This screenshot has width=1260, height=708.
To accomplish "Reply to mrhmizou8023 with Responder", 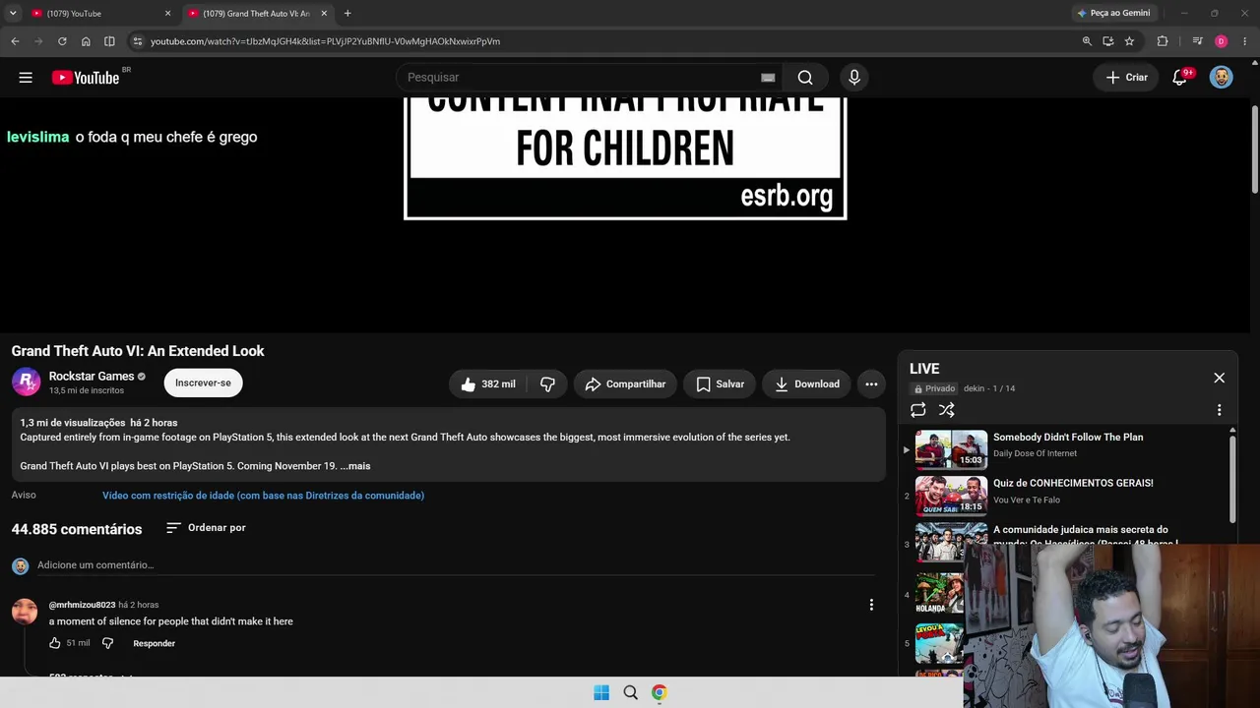I will [x=154, y=643].
